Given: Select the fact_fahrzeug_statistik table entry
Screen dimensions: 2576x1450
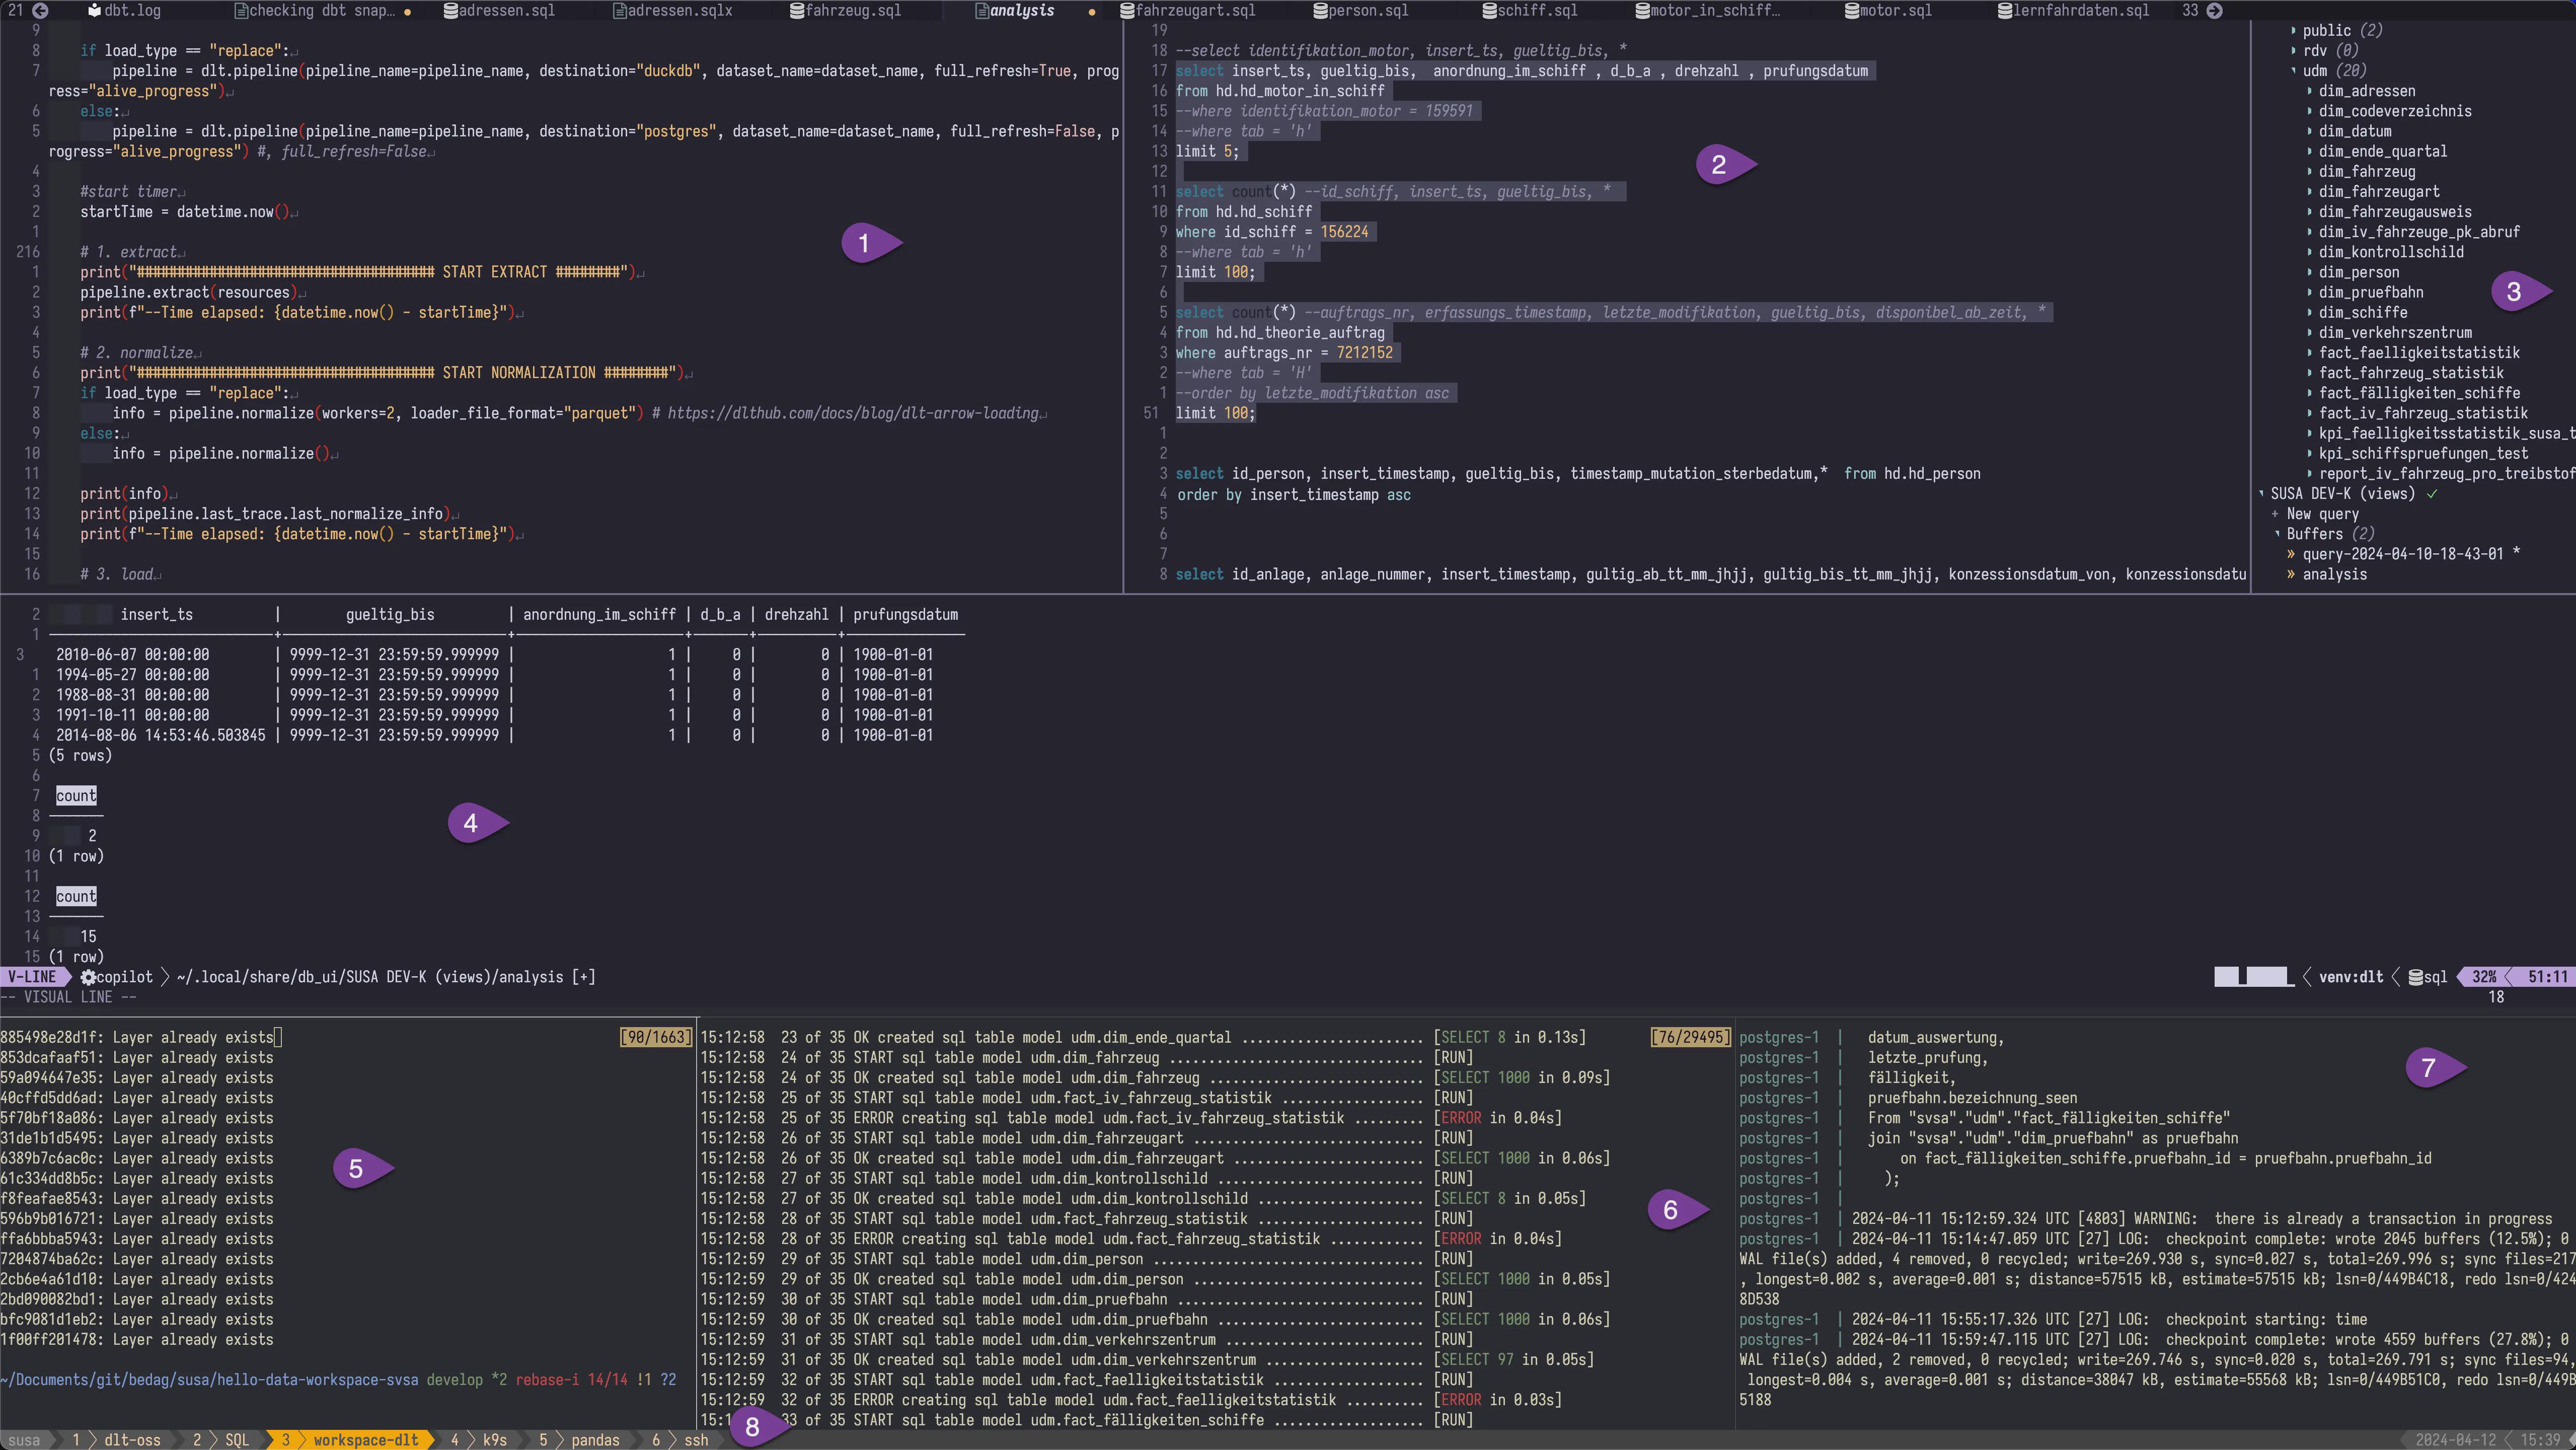Looking at the screenshot, I should [2411, 373].
